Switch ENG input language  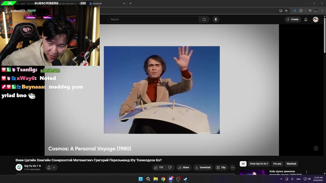(x=298, y=179)
